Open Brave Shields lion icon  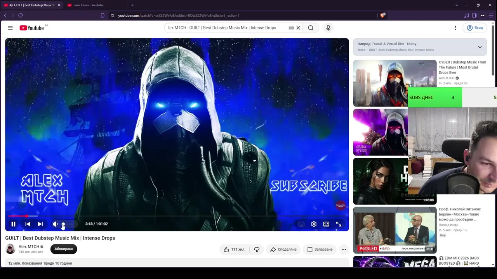pos(383,15)
